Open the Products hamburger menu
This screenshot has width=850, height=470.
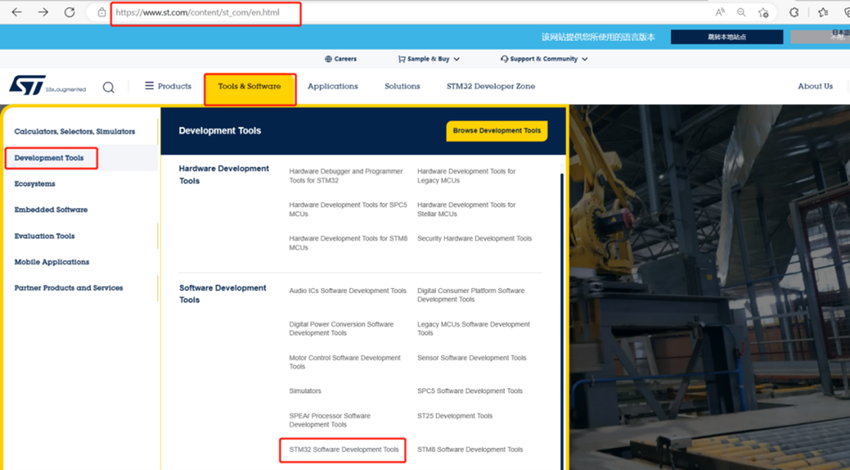click(x=168, y=86)
